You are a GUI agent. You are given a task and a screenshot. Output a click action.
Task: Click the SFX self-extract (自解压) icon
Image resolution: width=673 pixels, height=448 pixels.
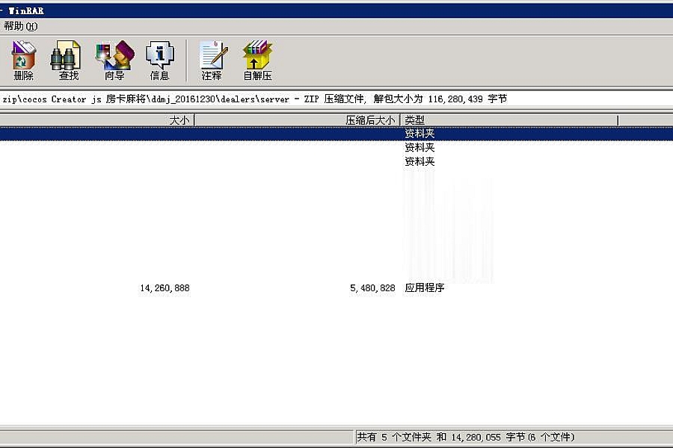pyautogui.click(x=257, y=60)
